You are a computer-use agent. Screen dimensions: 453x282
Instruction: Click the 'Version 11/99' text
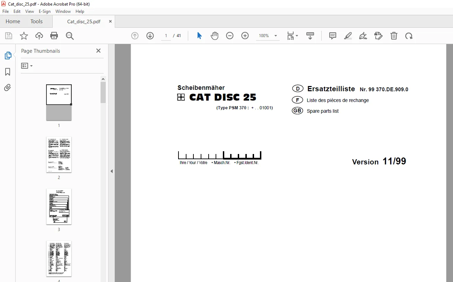[x=379, y=161]
